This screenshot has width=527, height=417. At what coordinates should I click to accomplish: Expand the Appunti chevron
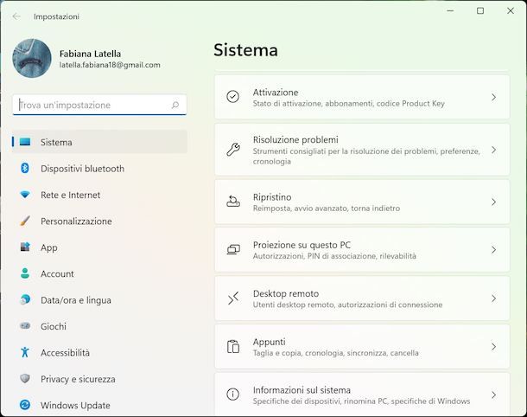(x=493, y=347)
